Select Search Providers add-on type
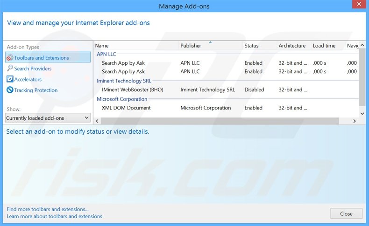369x226 pixels. tap(33, 68)
